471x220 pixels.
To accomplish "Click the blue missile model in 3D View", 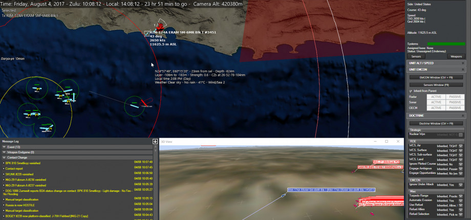I will [x=283, y=195].
